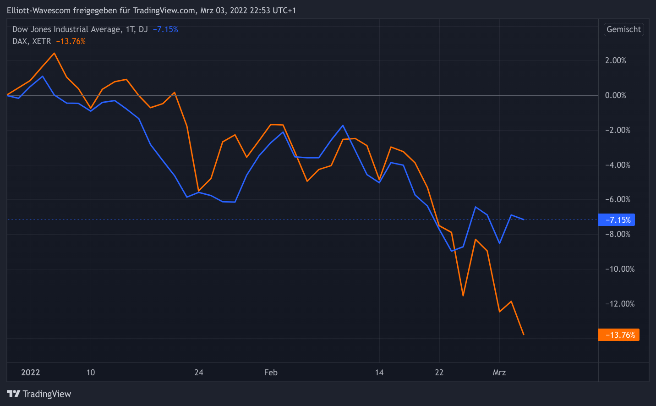Open the TradingView logo link
The width and height of the screenshot is (656, 406).
[39, 394]
